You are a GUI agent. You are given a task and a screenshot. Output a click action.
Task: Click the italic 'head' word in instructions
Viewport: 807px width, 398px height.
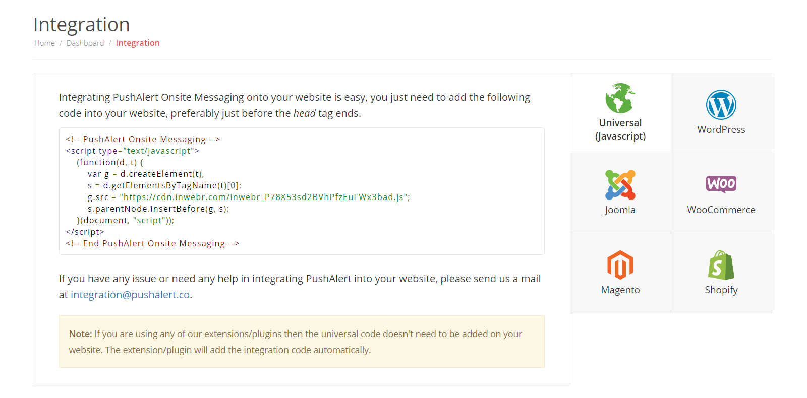305,113
